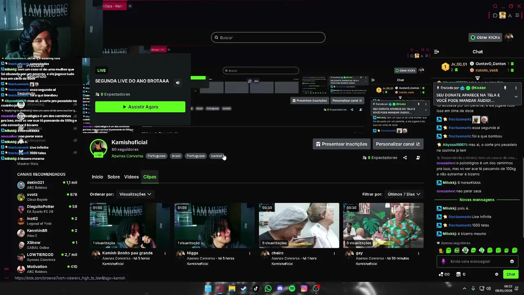Viewport: 524px width, 295px height.
Task: Select the Sobre tab
Action: [113, 177]
